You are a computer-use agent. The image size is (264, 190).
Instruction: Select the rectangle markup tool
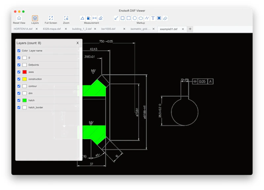point(129,18)
